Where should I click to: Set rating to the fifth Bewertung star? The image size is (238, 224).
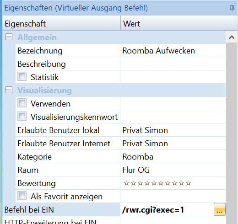154,183
